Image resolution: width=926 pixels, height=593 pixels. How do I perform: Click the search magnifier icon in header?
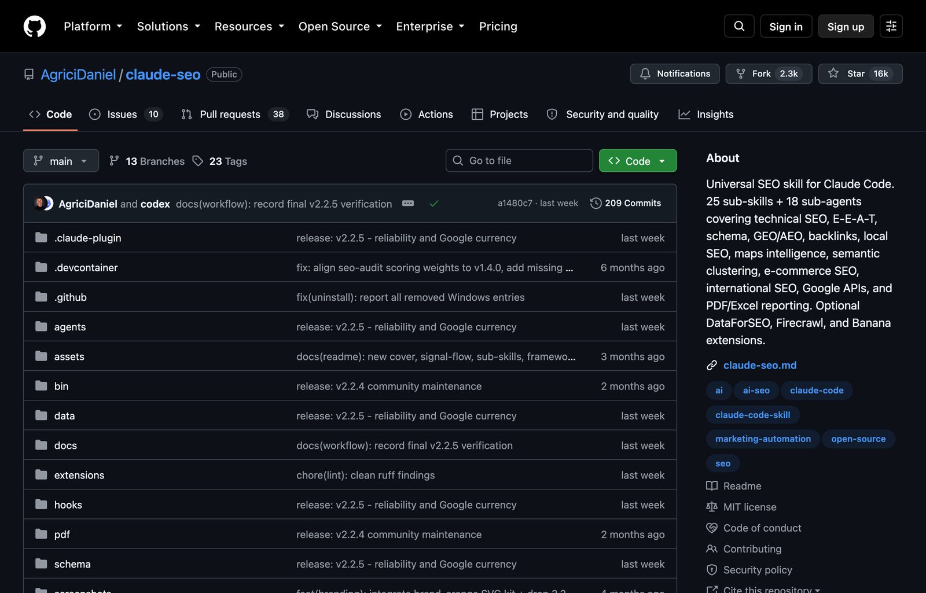(739, 26)
